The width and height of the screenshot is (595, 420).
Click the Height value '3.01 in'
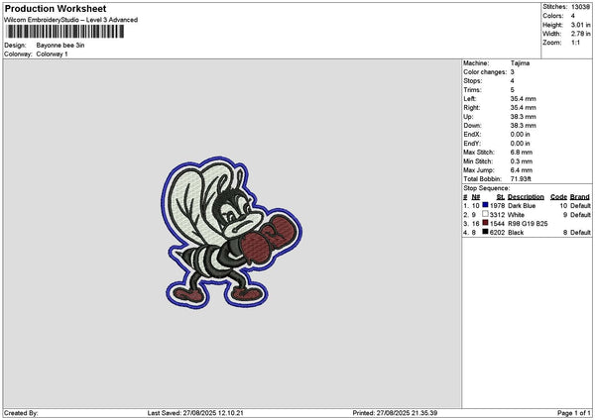pyautogui.click(x=580, y=25)
